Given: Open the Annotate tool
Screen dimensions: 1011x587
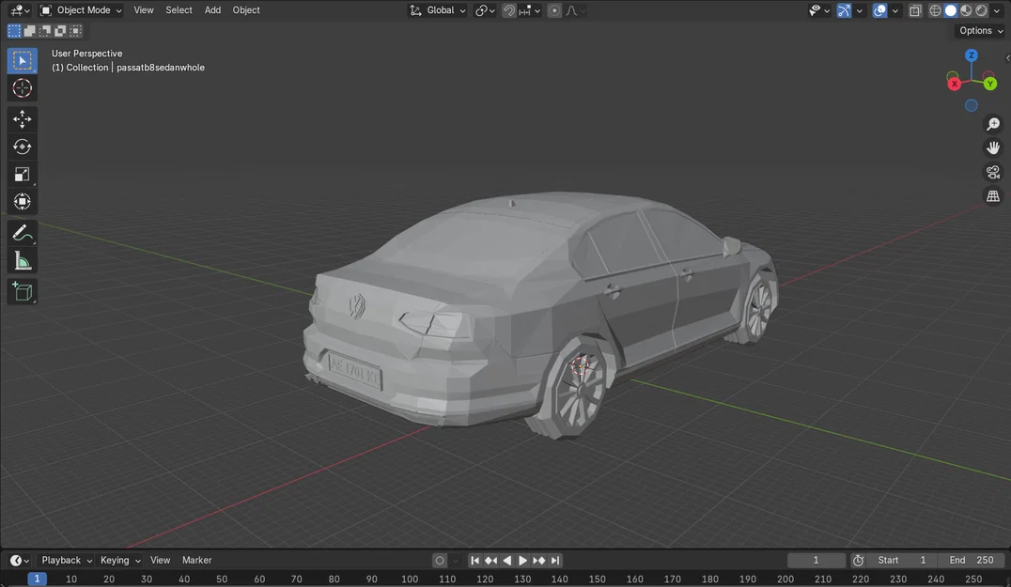Looking at the screenshot, I should pyautogui.click(x=22, y=233).
